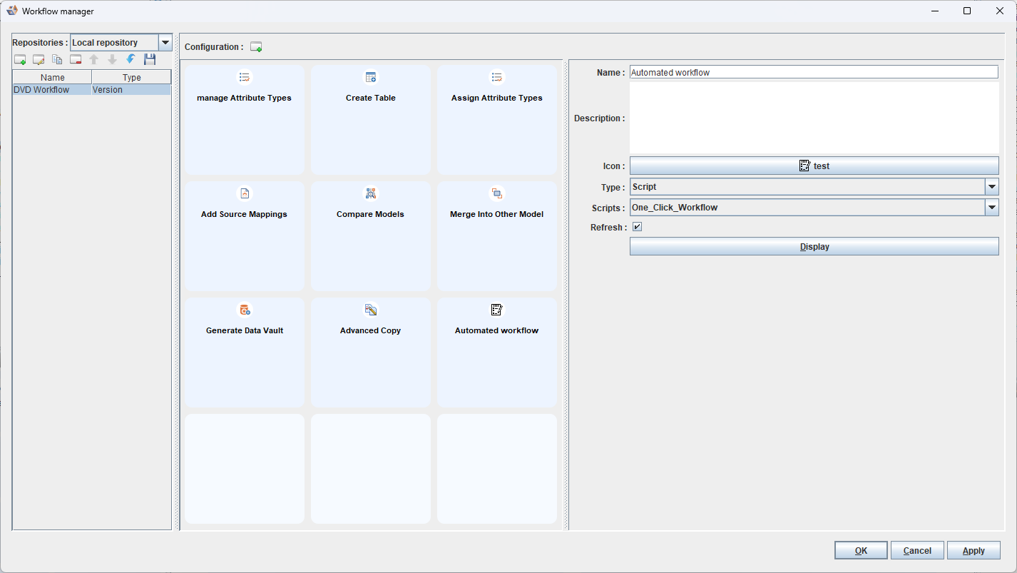Screen dimensions: 1017x573
Task: Click the delete workflow icon
Action: [76, 60]
